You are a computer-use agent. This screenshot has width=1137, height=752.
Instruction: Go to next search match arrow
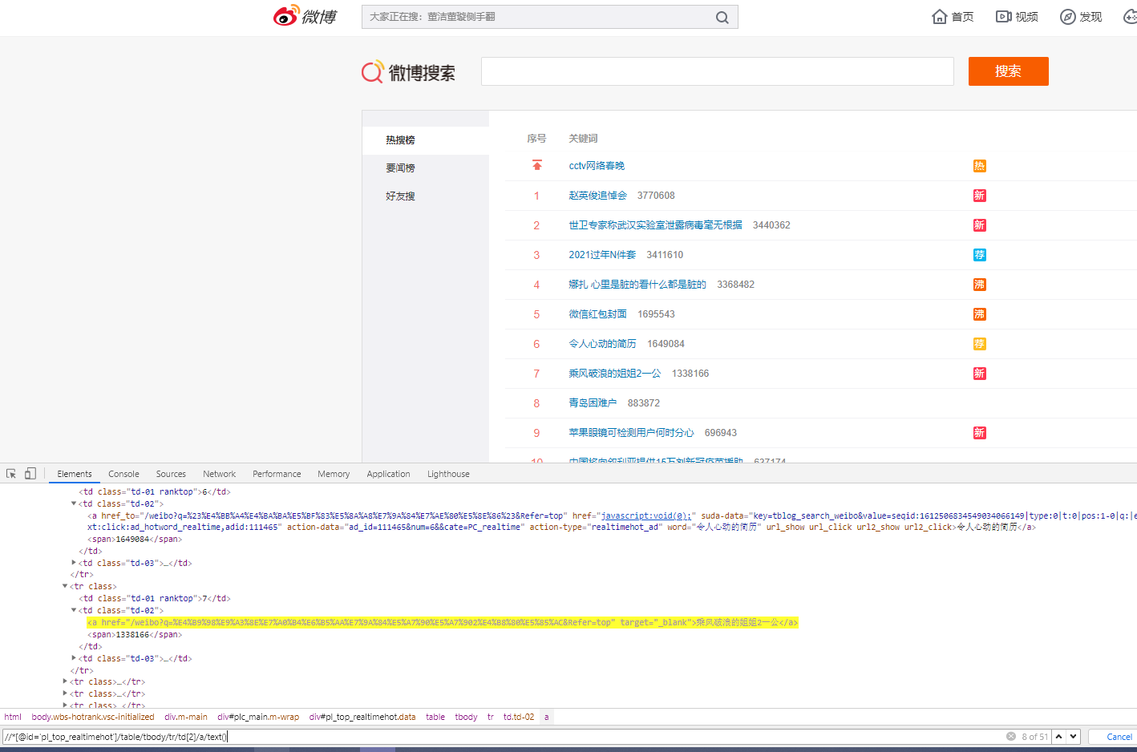[x=1074, y=736]
